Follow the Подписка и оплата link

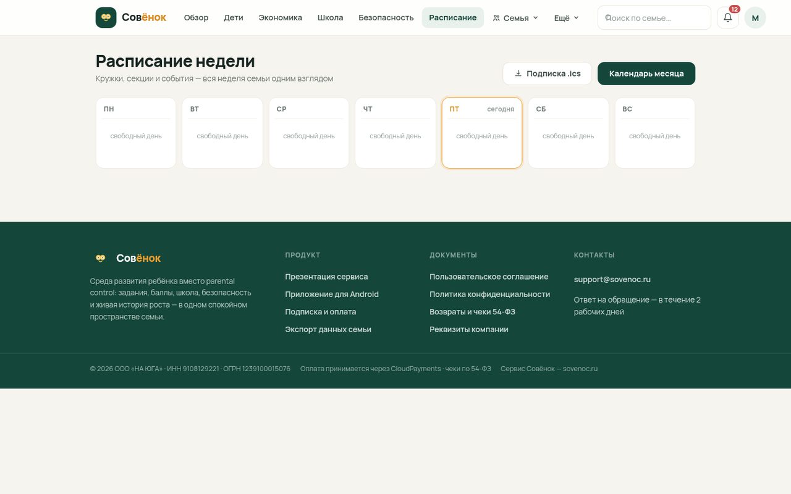321,312
